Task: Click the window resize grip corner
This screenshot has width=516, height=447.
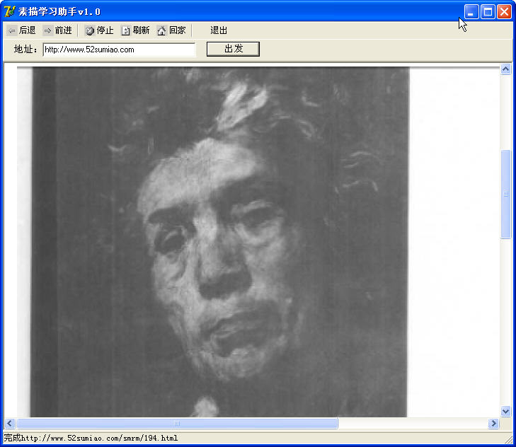Action: click(x=510, y=439)
